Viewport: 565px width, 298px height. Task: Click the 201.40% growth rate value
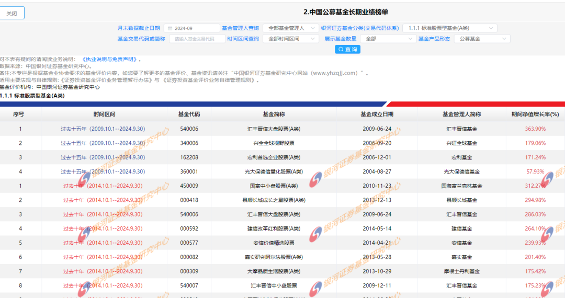(535, 257)
